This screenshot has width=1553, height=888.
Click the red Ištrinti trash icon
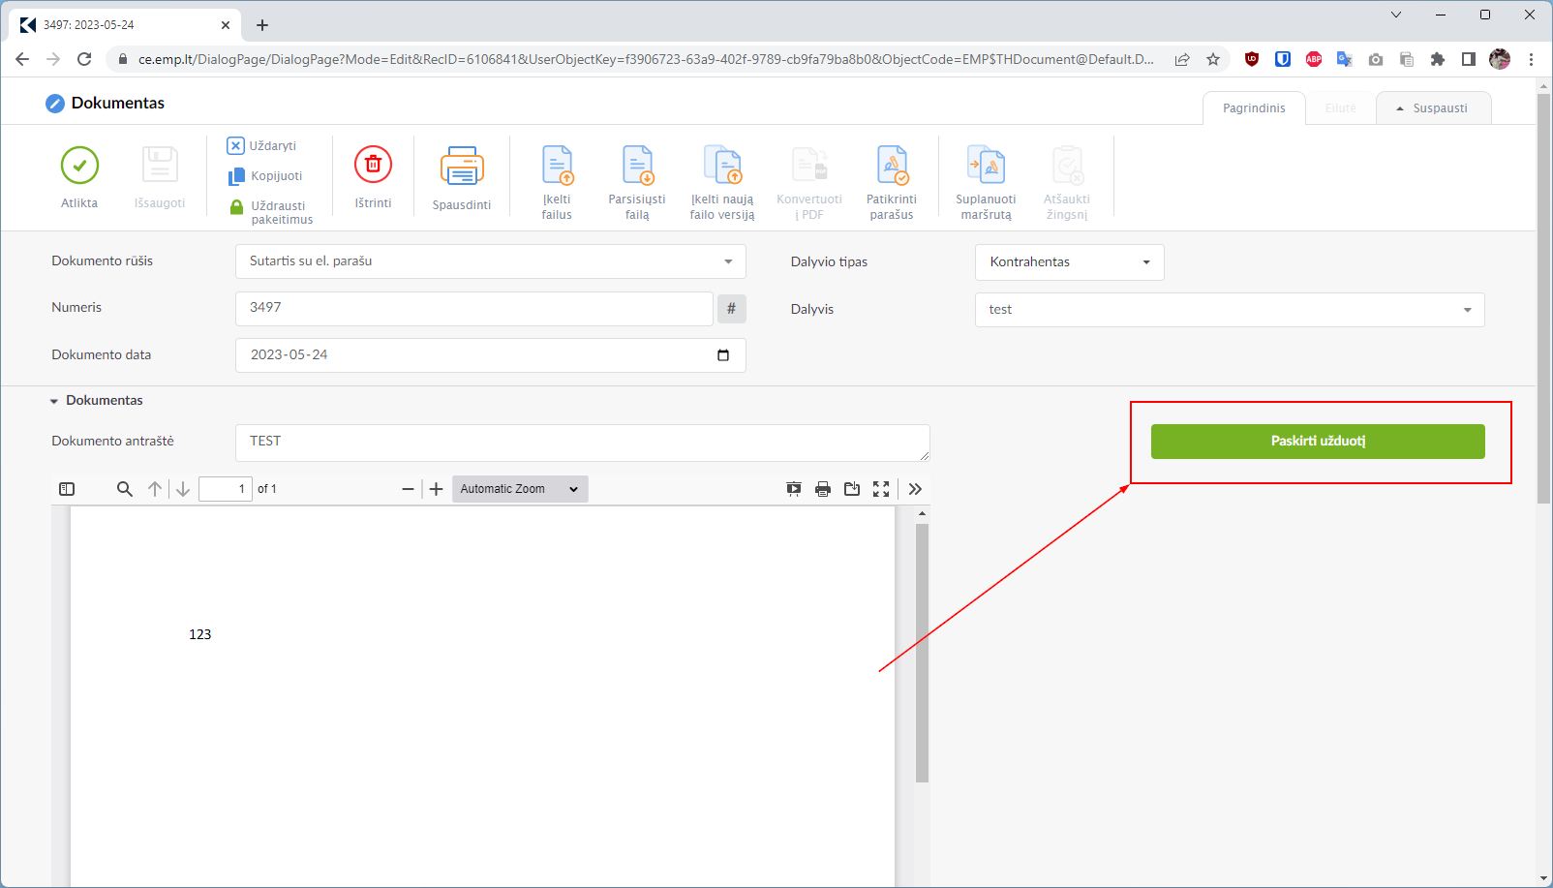[373, 166]
